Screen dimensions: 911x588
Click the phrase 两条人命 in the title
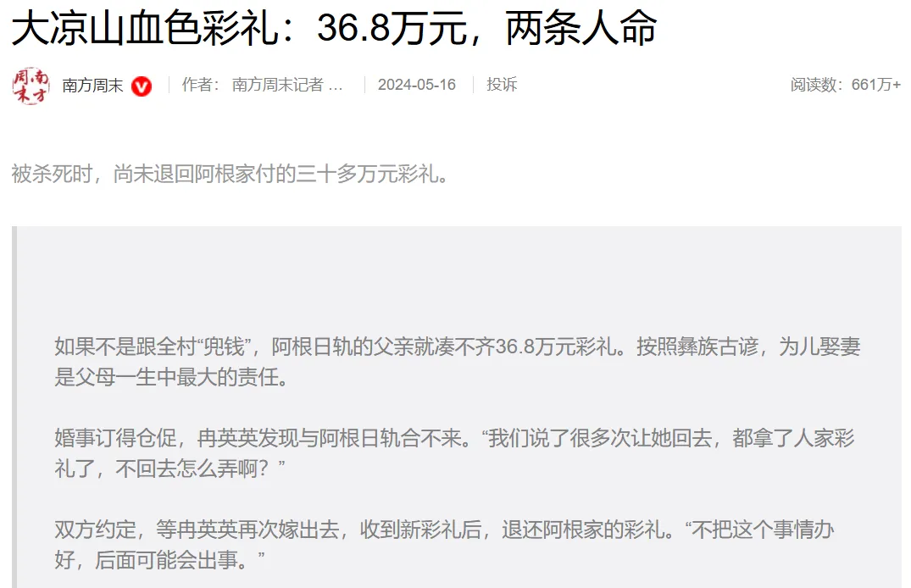[x=581, y=29]
